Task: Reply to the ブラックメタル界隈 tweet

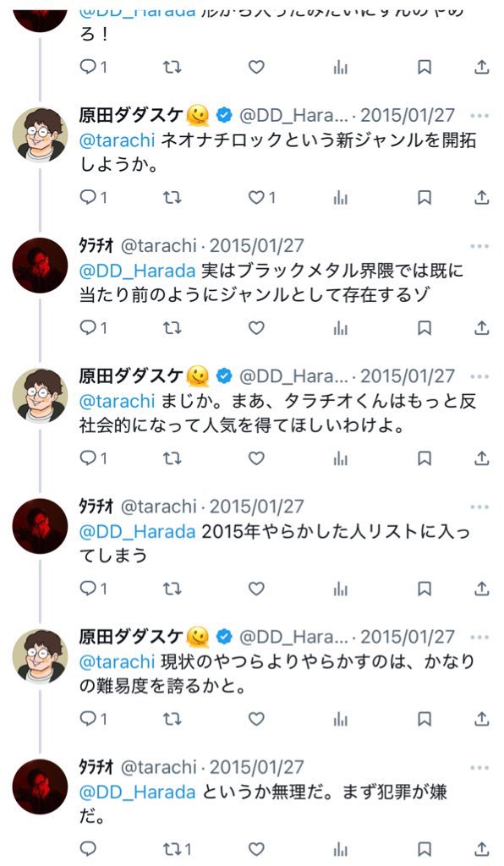Action: (93, 327)
